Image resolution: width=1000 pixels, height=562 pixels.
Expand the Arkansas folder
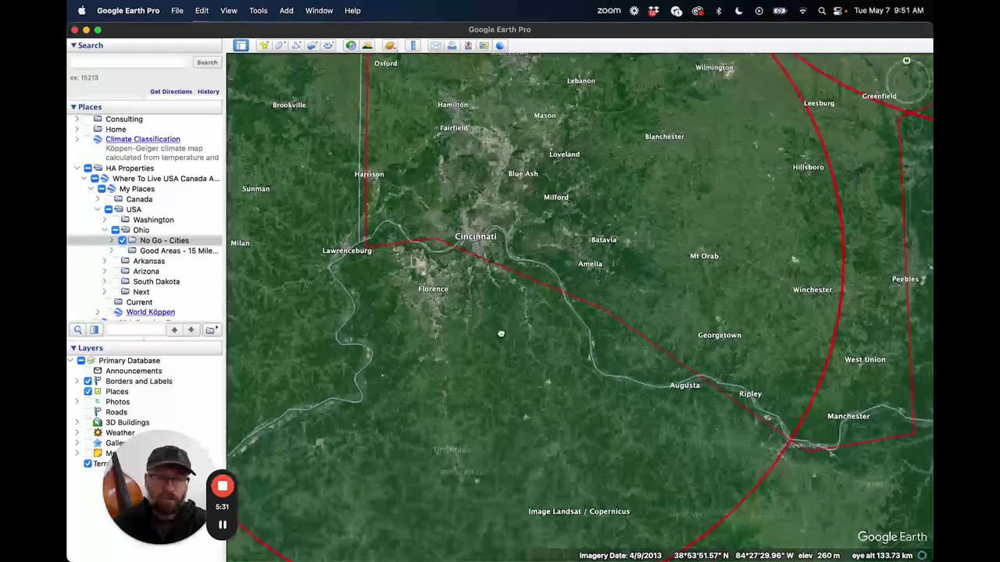[105, 261]
